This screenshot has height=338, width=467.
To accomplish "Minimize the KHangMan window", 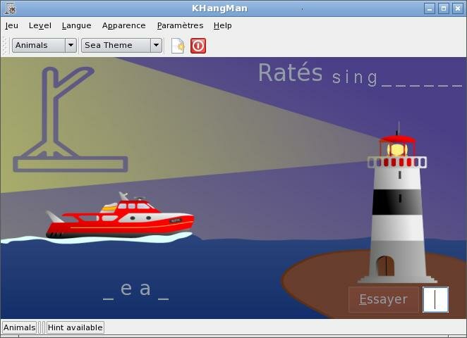I will pyautogui.click(x=430, y=8).
